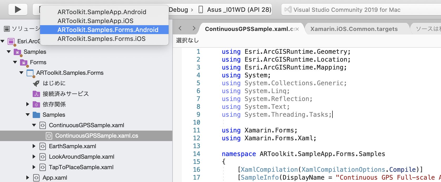The height and width of the screenshot is (182, 441).
Task: Click the Visual Studio Community 2019 status field
Action: pyautogui.click(x=361, y=10)
